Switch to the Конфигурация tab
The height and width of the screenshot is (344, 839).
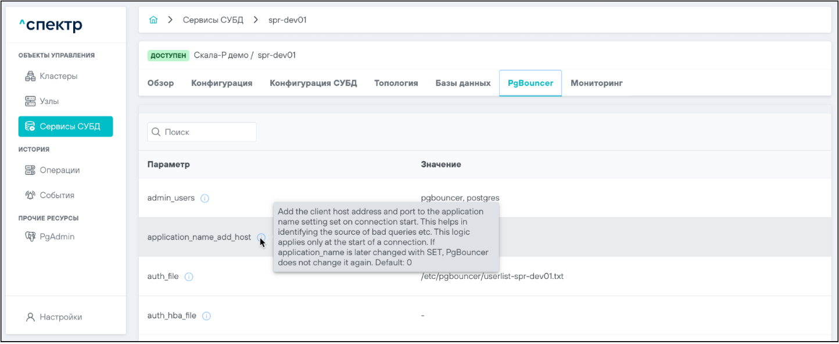(x=221, y=83)
